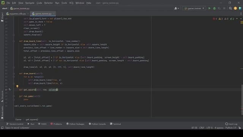243x137 pixels.
Task: Open the Event Log
Action: pyautogui.click(x=231, y=124)
